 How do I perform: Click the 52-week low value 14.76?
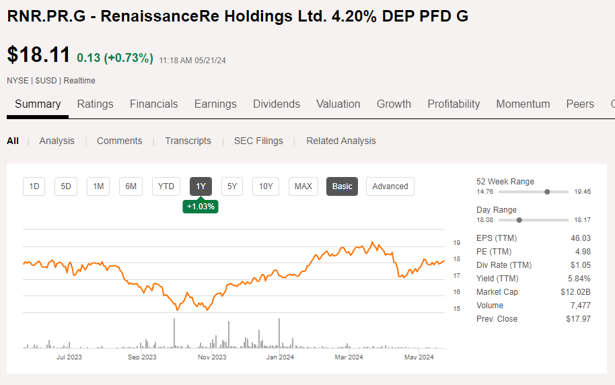(484, 192)
